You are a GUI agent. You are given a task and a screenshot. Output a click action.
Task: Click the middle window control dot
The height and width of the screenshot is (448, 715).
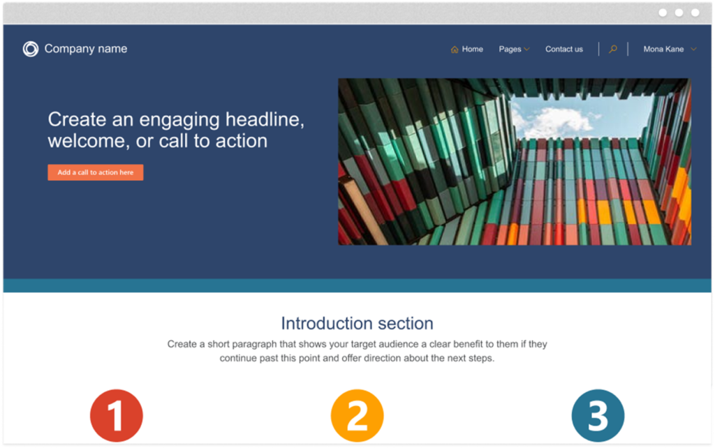click(679, 13)
